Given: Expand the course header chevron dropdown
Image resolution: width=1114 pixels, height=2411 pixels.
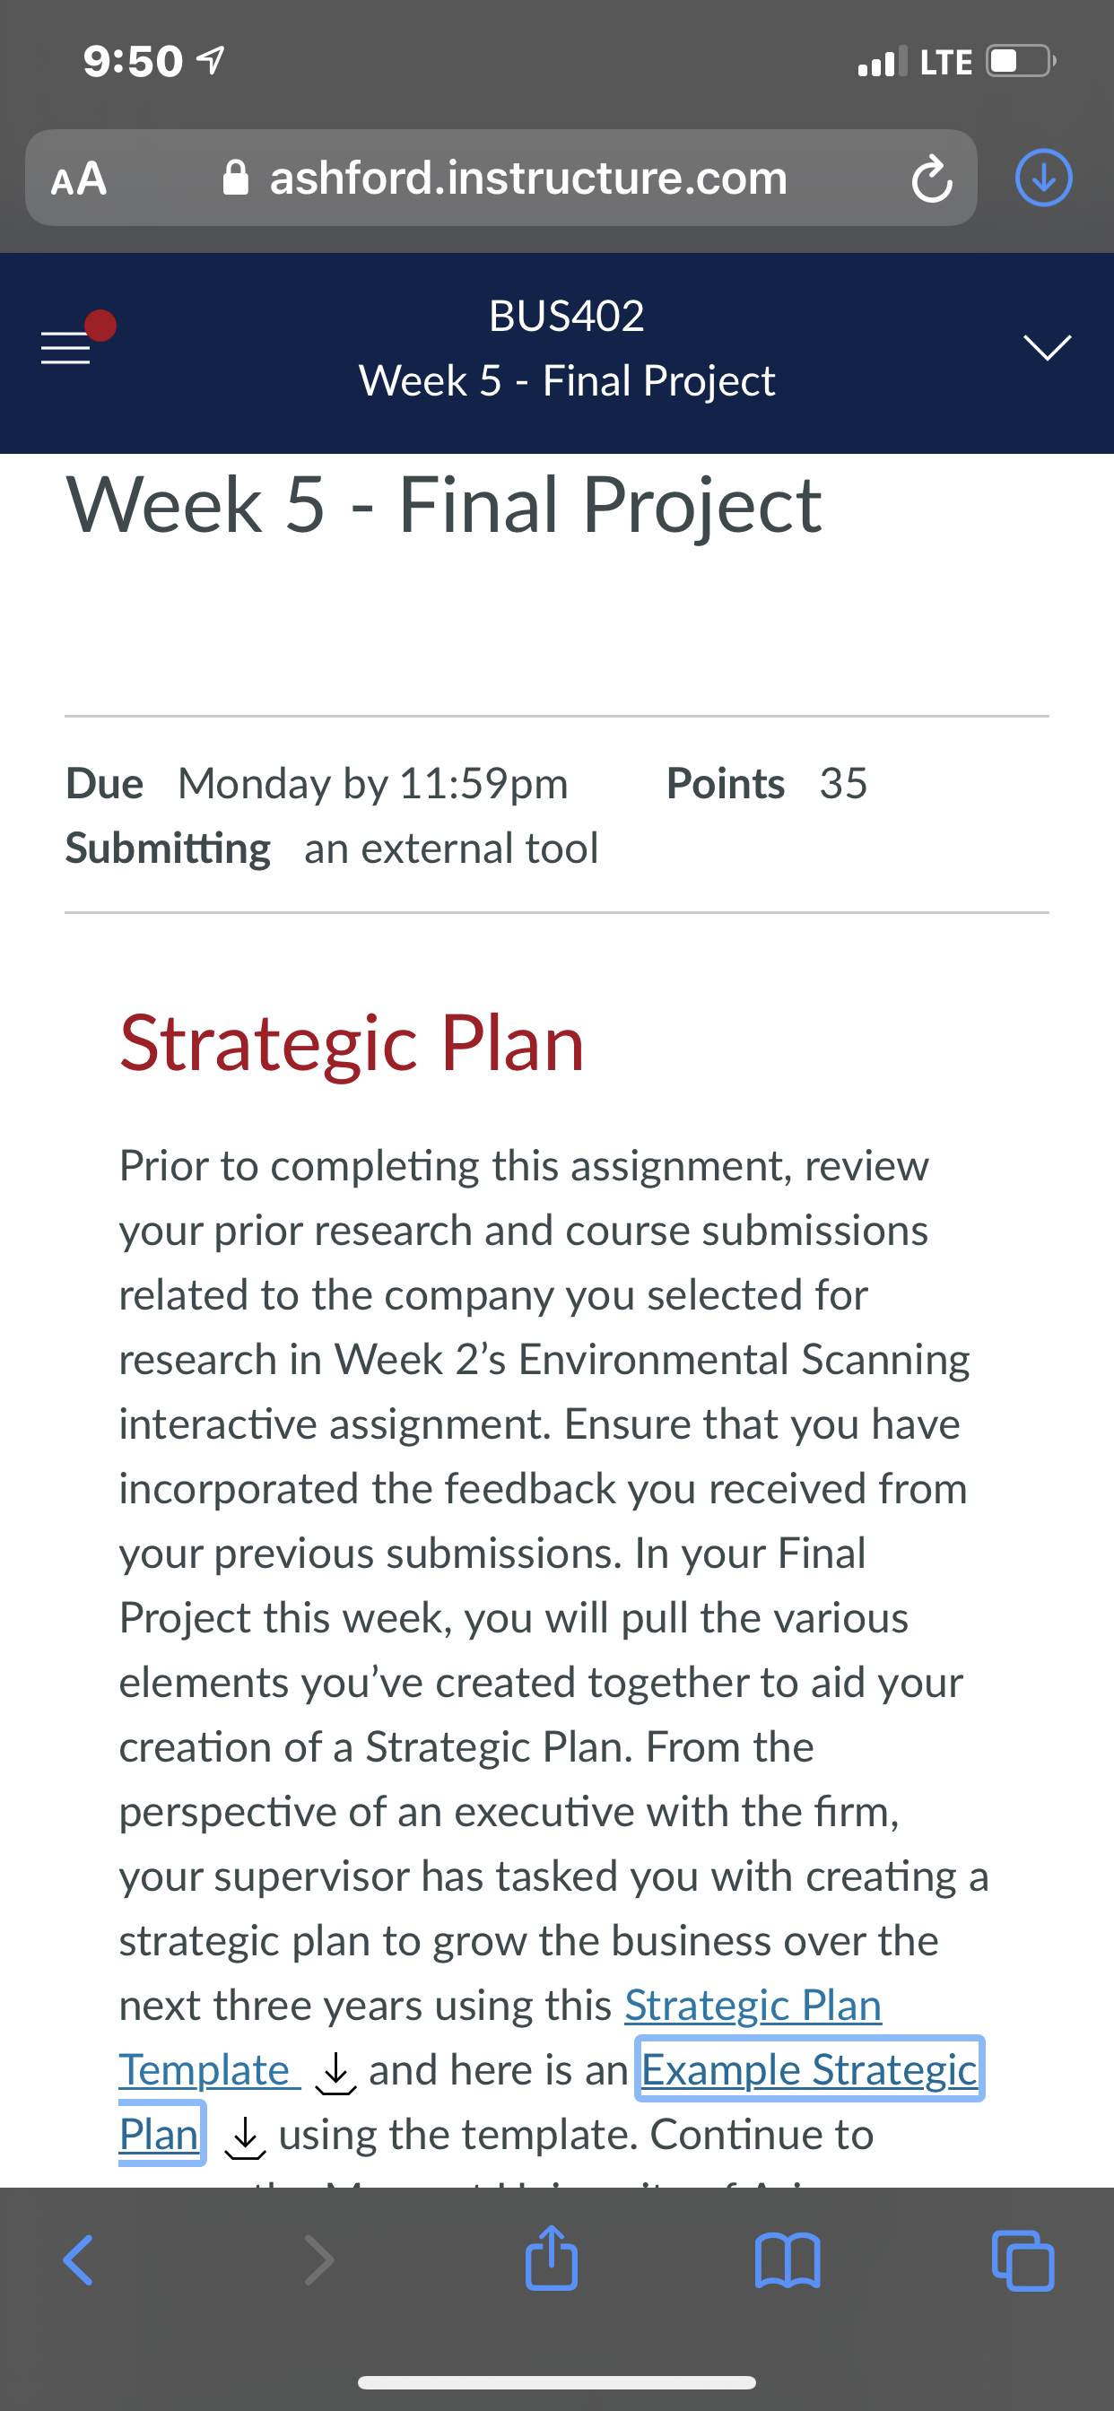Looking at the screenshot, I should coord(1047,347).
